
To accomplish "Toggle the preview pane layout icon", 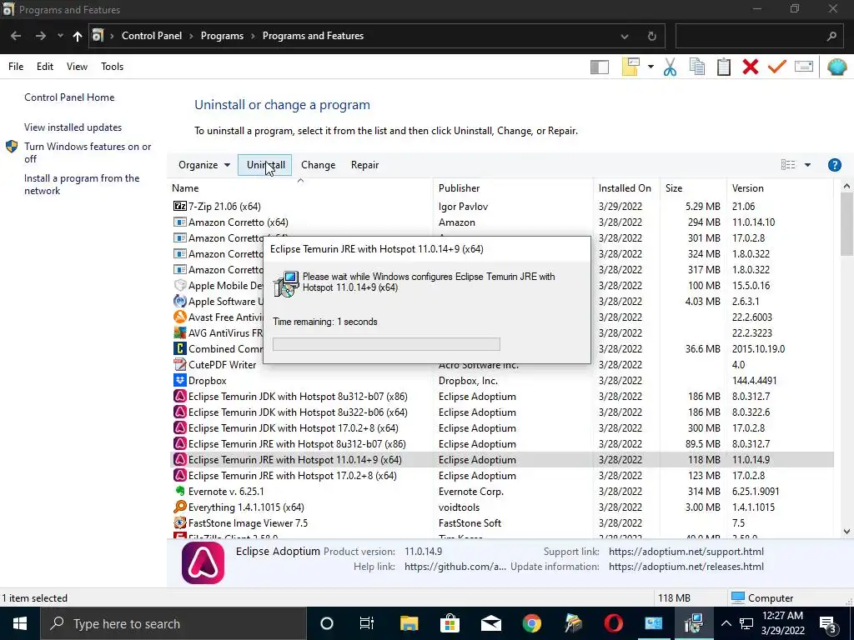I will pos(599,67).
